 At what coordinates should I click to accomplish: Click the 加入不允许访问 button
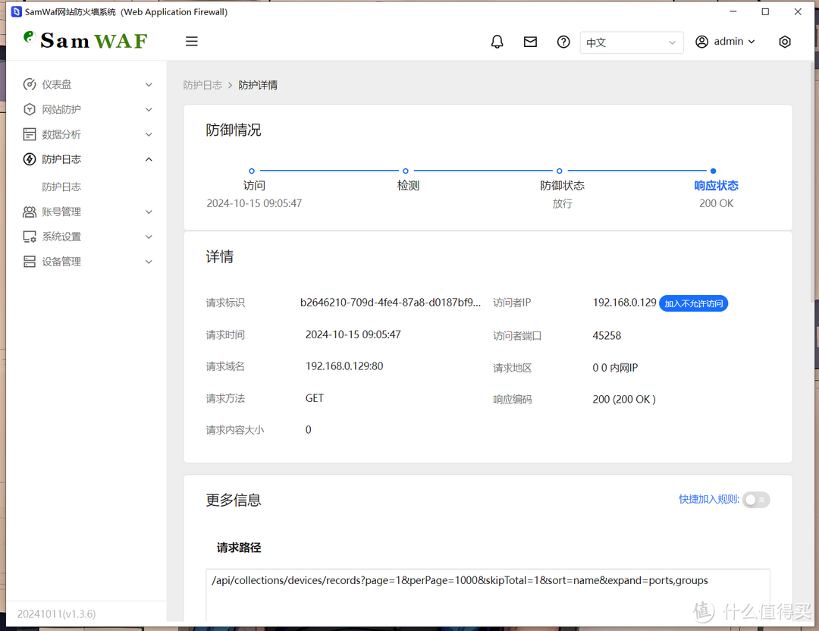pos(693,303)
